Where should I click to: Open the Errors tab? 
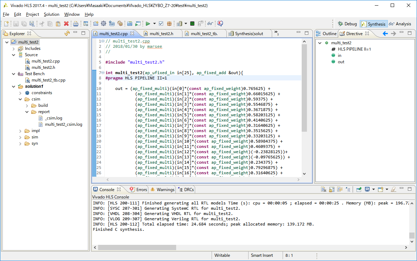pyautogui.click(x=138, y=189)
